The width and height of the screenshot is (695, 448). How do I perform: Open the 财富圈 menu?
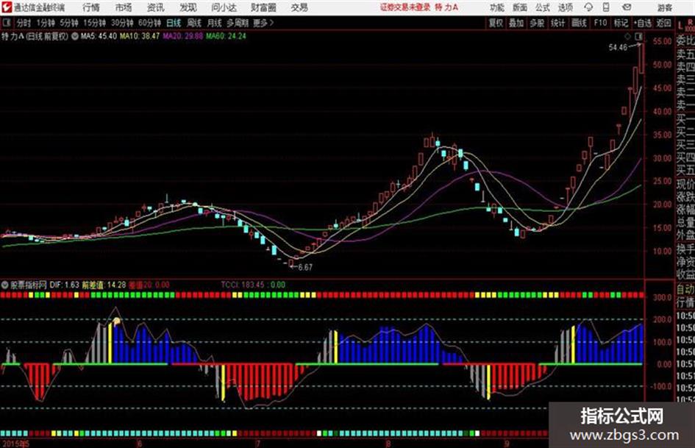point(263,7)
